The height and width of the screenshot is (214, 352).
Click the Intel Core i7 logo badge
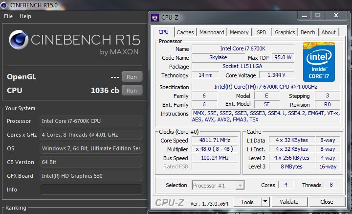(x=319, y=62)
